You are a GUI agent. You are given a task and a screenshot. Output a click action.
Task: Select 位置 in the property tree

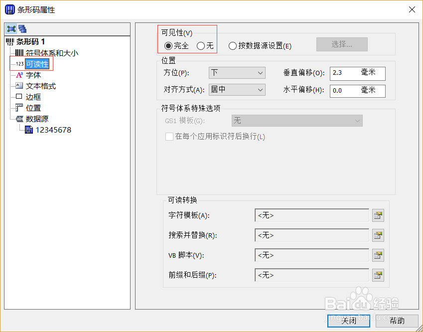[x=33, y=108]
